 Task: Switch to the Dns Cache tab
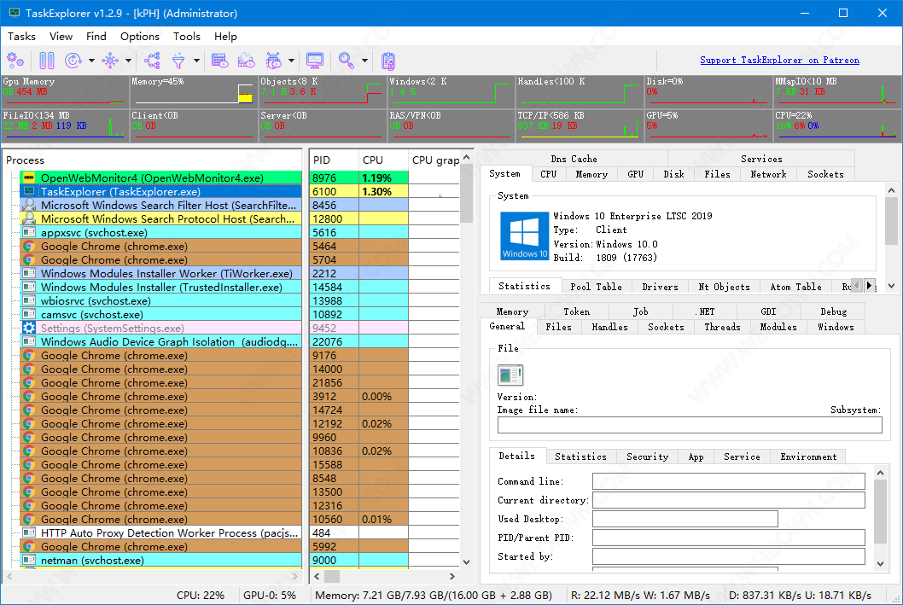pyautogui.click(x=574, y=159)
